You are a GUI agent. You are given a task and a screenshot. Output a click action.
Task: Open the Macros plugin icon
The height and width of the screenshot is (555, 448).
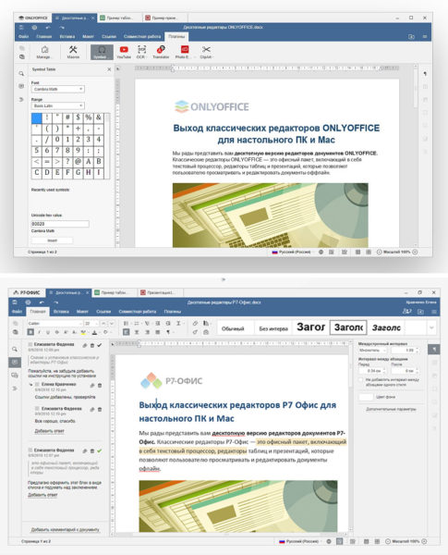click(x=73, y=52)
